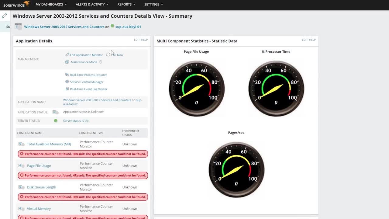Image resolution: width=389 pixels, height=219 pixels.
Task: Click the pencil edit icon in sidebar
Action: 4,16
